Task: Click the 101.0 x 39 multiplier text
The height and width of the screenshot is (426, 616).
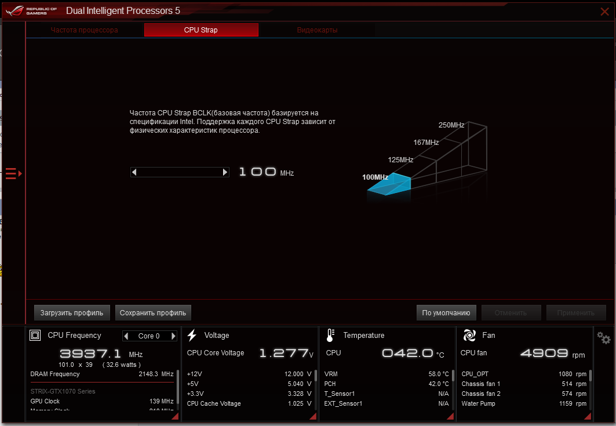Action: click(x=75, y=365)
